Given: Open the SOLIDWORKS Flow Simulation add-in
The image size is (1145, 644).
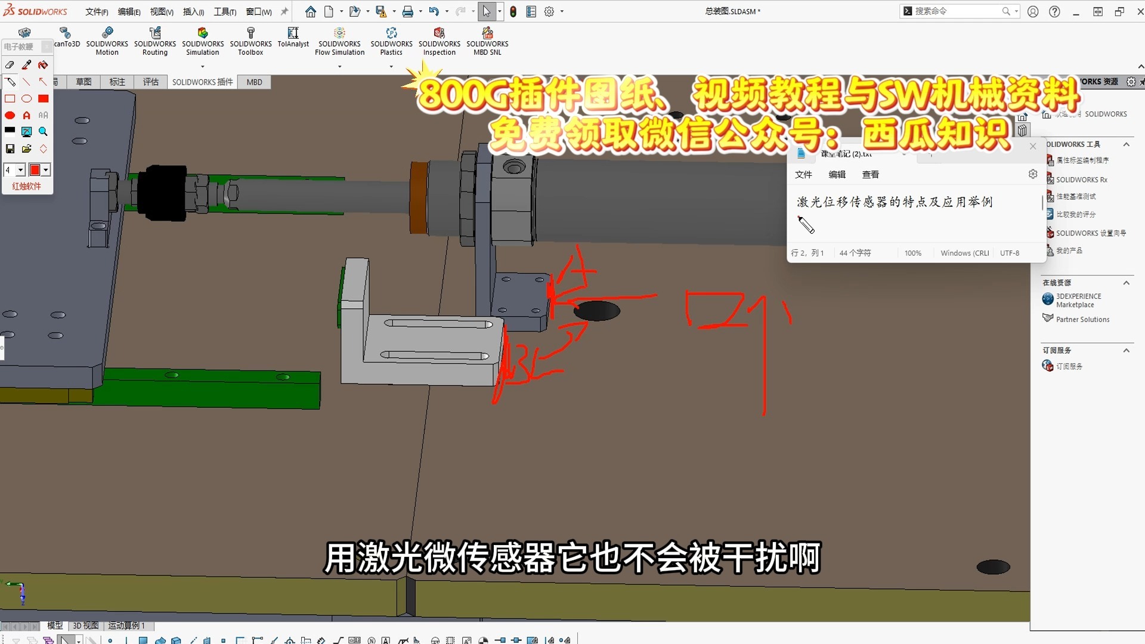Looking at the screenshot, I should coord(339,40).
